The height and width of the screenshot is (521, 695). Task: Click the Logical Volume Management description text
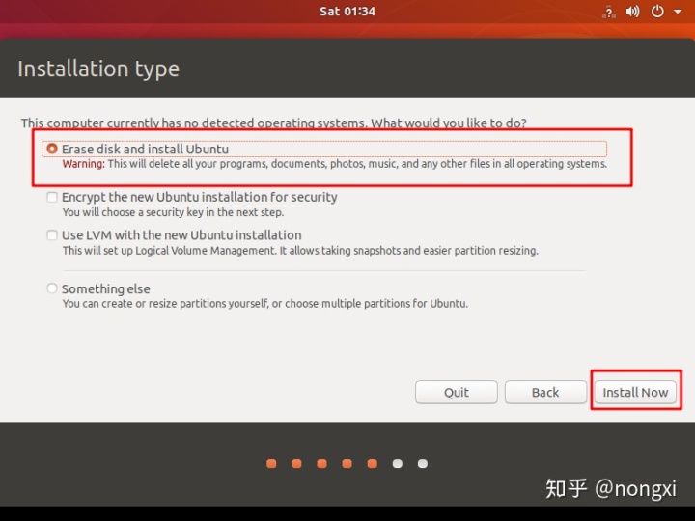(300, 251)
